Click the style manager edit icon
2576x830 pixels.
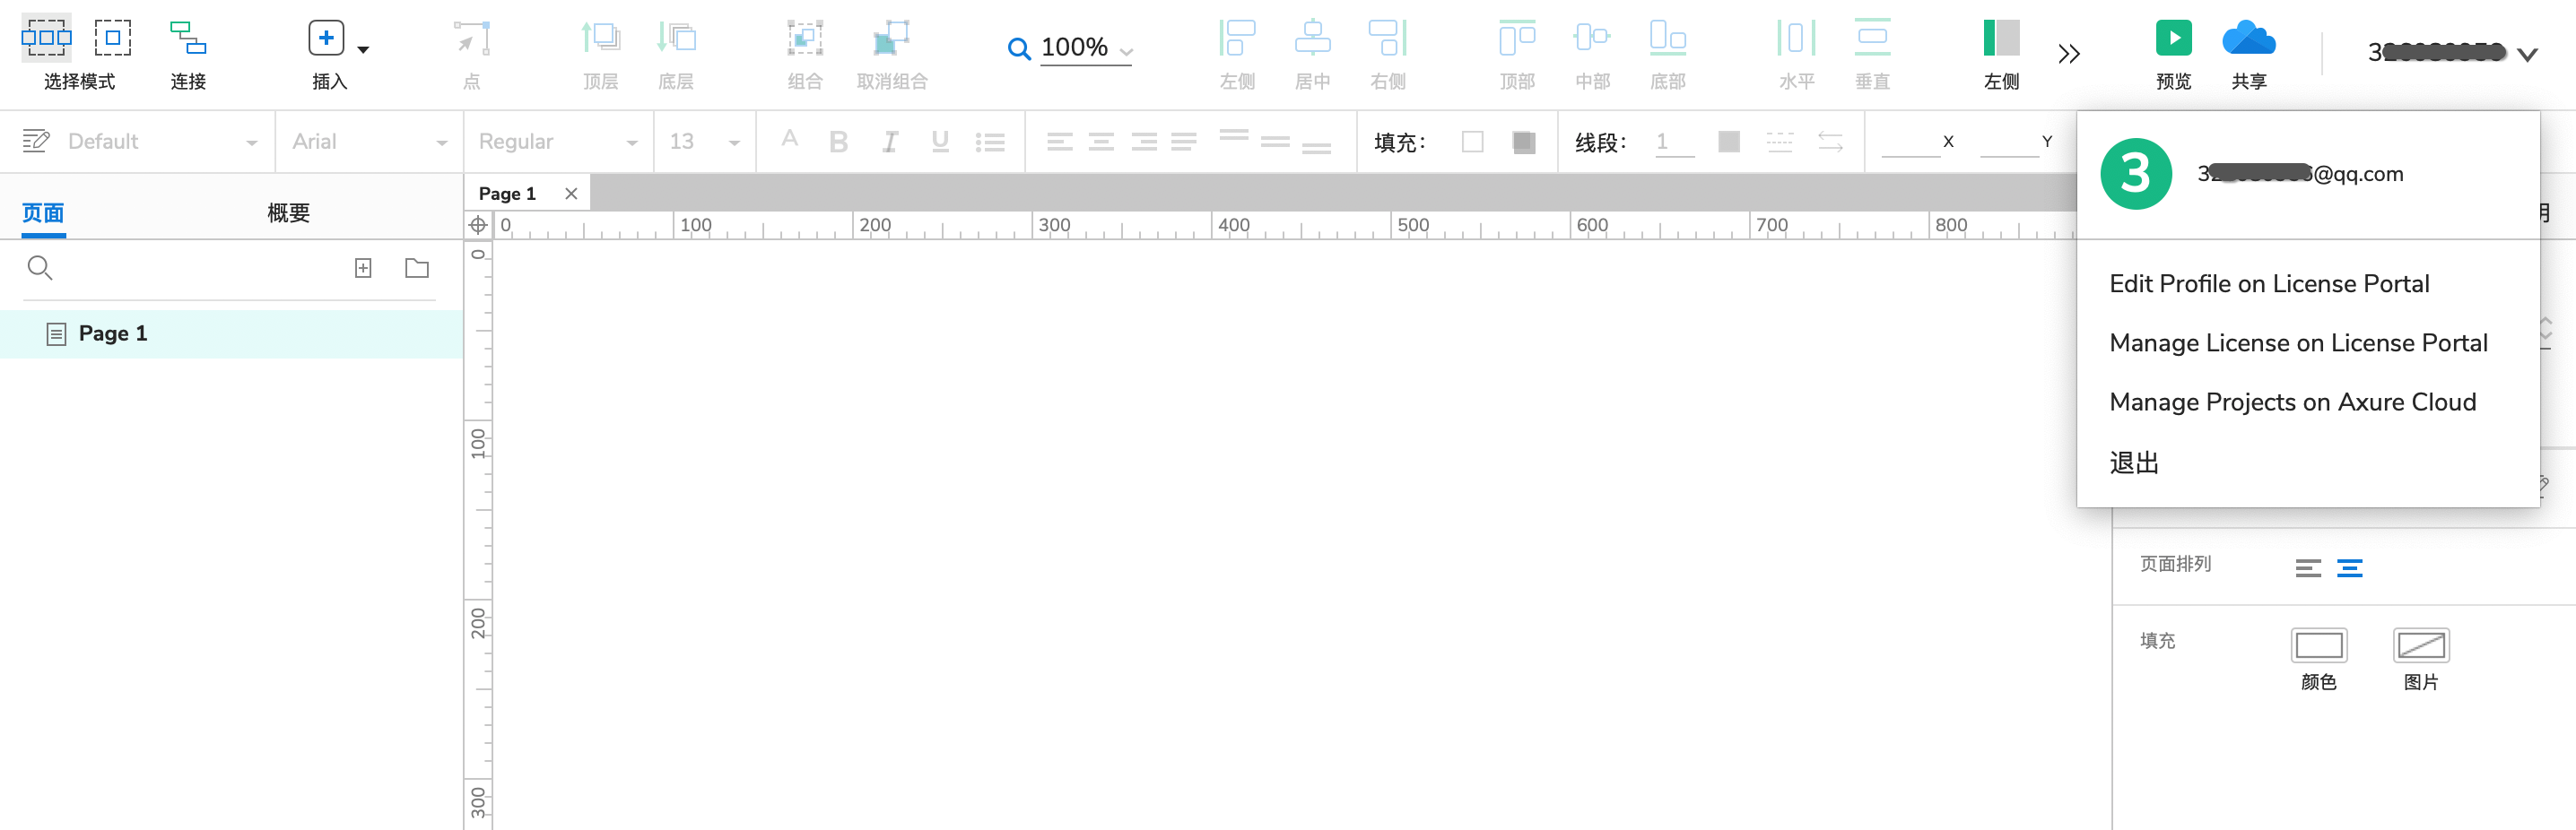36,141
